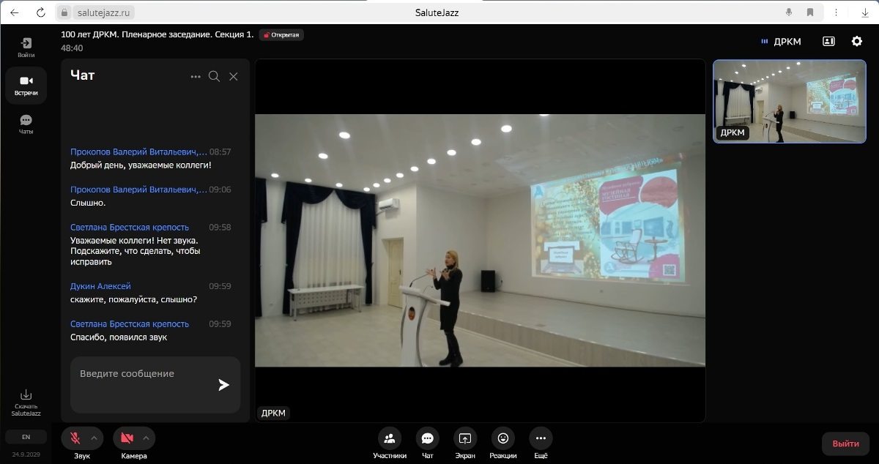
Task: Expand microphone options arrow next to Звук
Action: click(x=94, y=438)
